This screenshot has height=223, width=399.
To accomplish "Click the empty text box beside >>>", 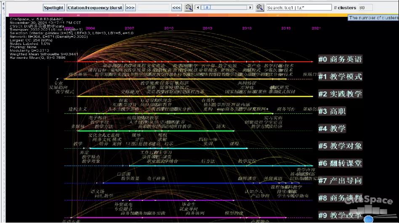I will coord(153,8).
